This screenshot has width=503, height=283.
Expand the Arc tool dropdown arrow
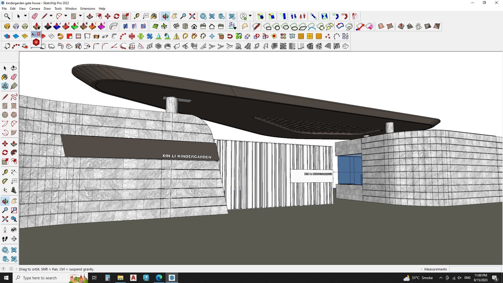tap(66, 16)
